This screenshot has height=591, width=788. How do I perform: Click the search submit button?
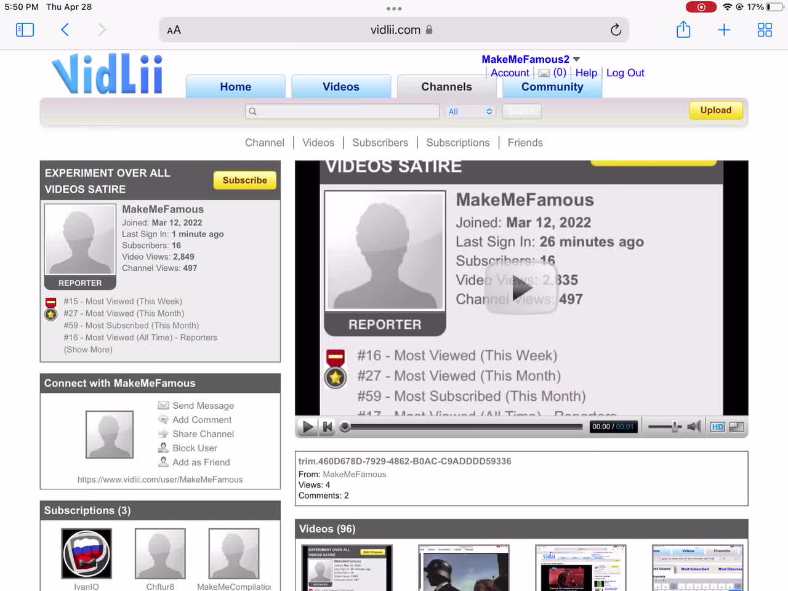[522, 111]
